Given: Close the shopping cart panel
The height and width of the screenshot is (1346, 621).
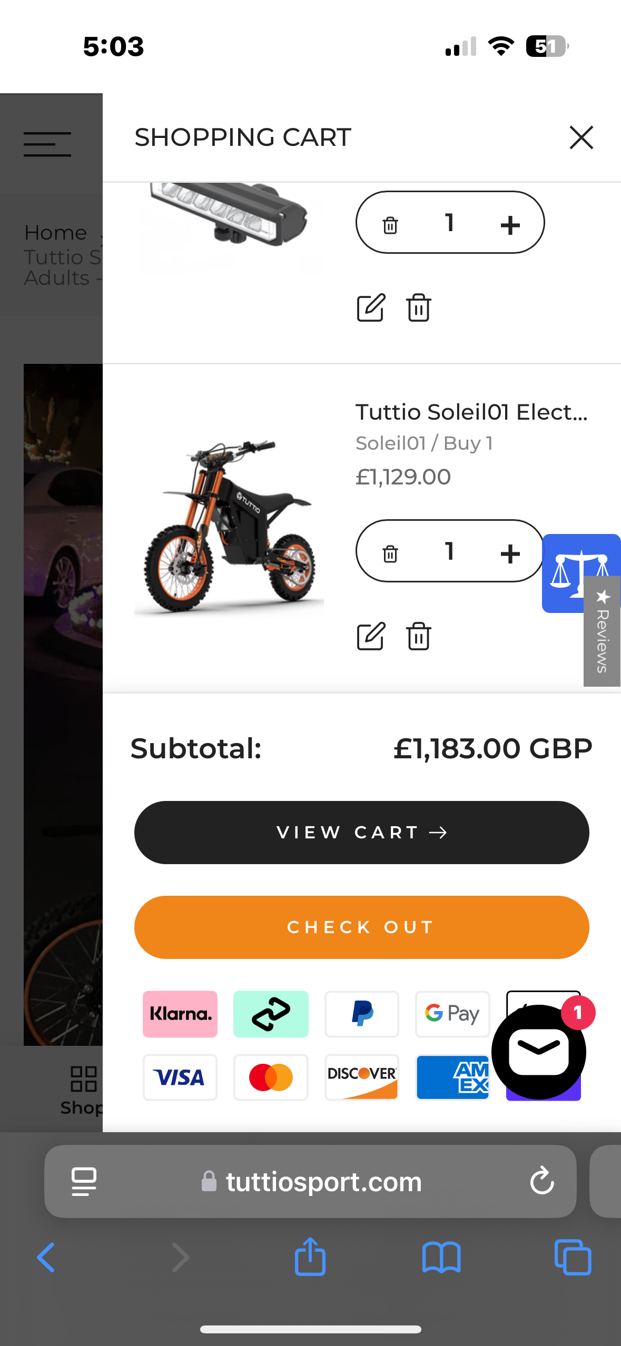Looking at the screenshot, I should pyautogui.click(x=581, y=137).
